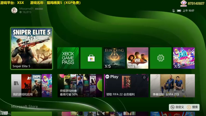The width and height of the screenshot is (206, 116).
Task: Click the EA logo on the Play tile
Action: point(107,77)
